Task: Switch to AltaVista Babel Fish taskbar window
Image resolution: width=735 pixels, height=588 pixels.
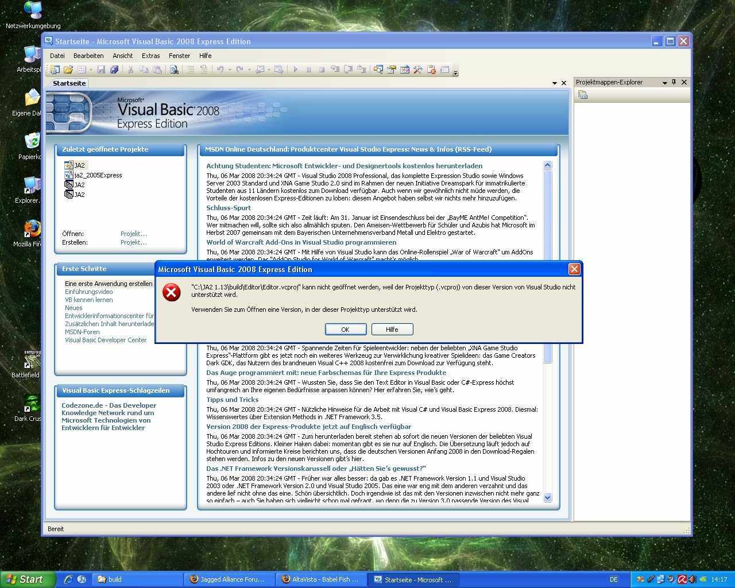Action: click(x=320, y=579)
